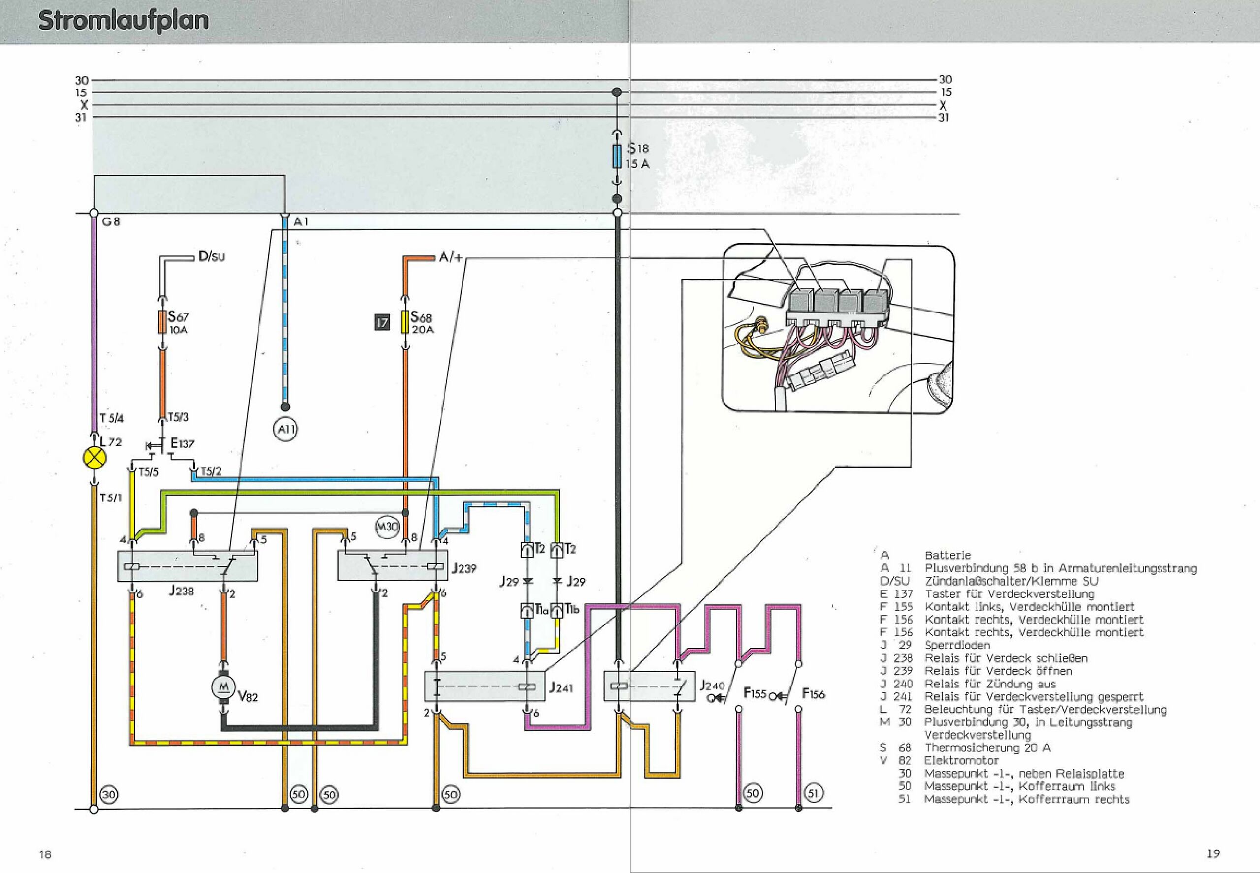Click the yellow L72 lamp symbol
The image size is (1260, 873).
click(x=94, y=458)
